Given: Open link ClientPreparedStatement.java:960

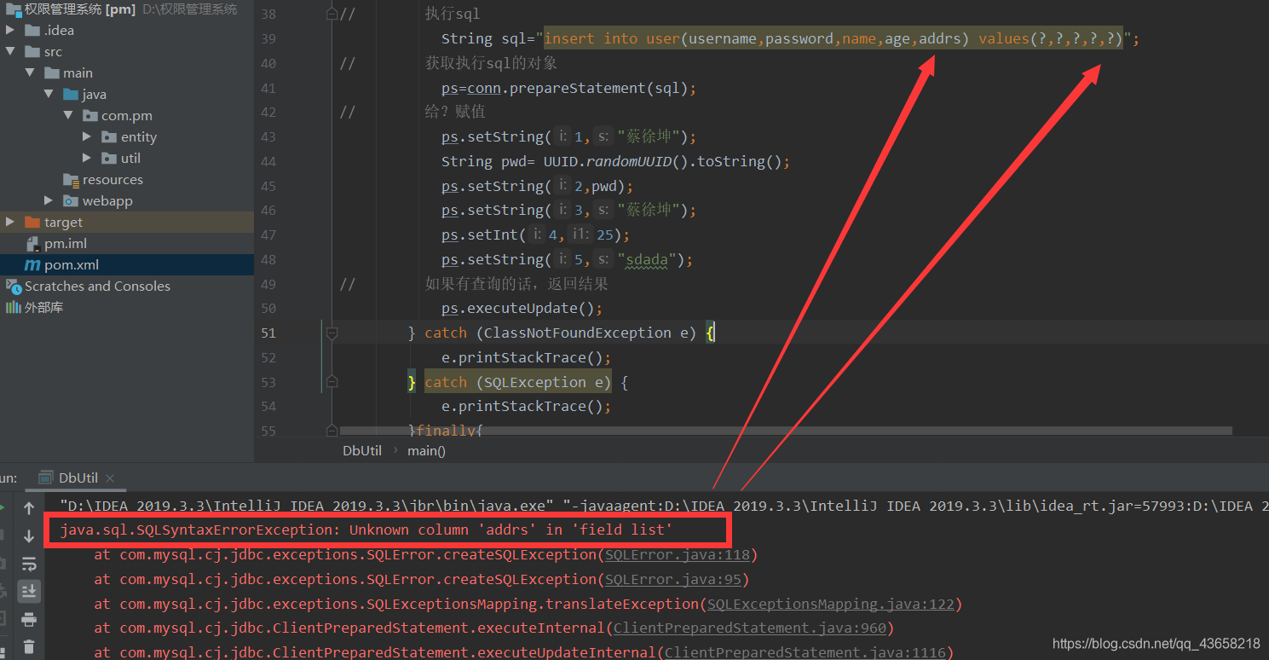Looking at the screenshot, I should [750, 628].
